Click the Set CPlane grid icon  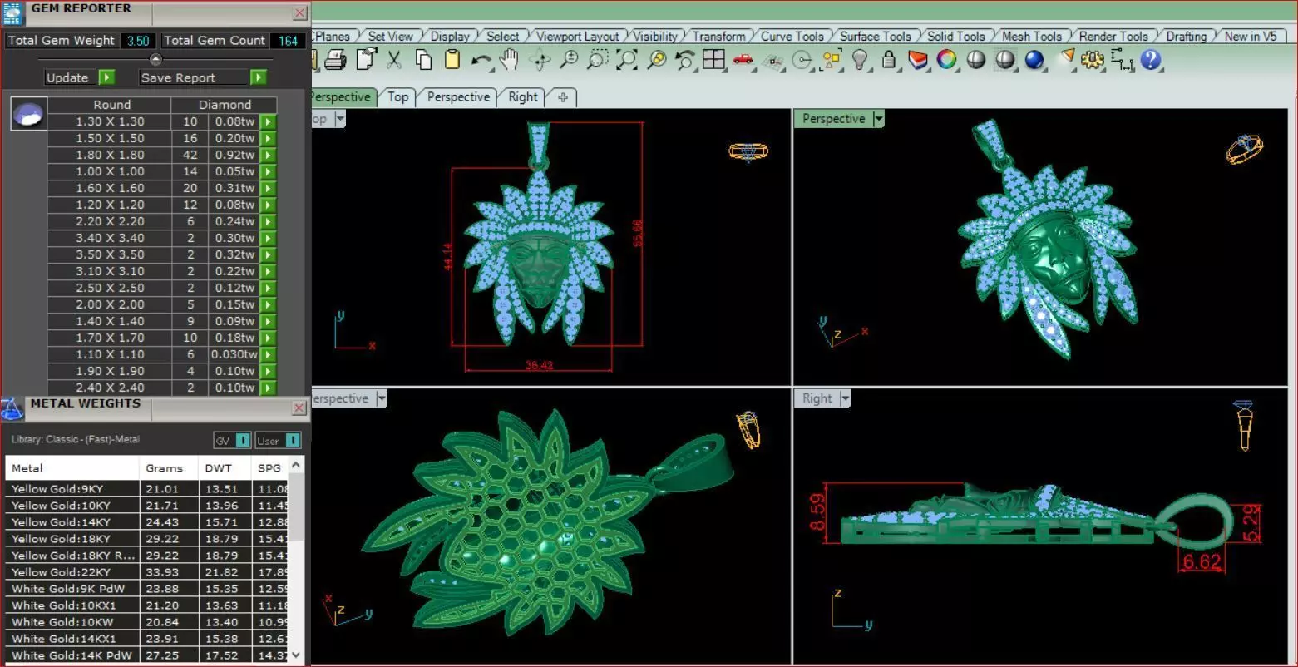coord(772,61)
